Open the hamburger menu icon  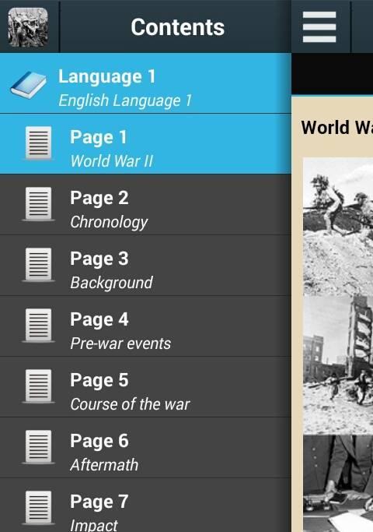click(319, 27)
